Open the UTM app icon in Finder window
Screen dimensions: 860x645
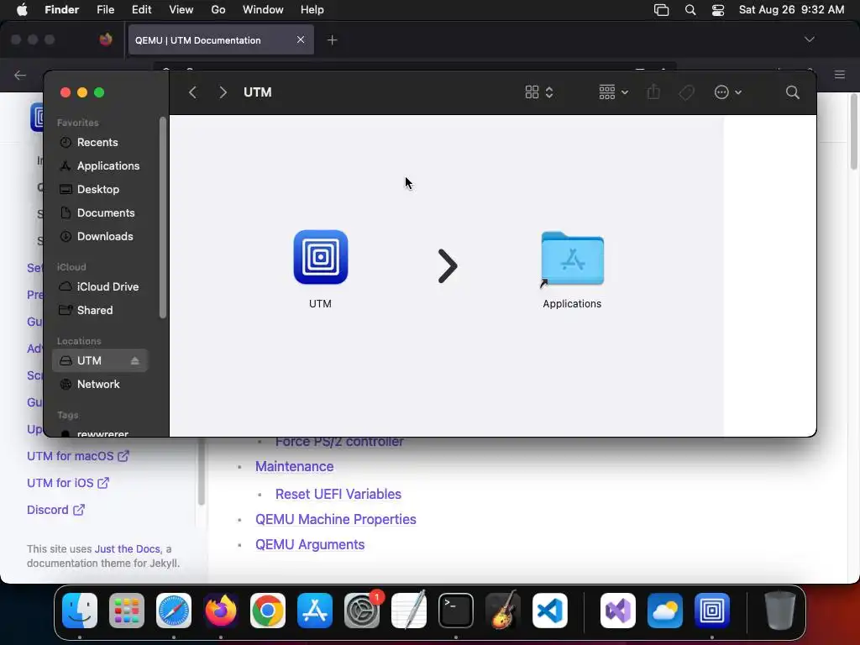pos(320,257)
